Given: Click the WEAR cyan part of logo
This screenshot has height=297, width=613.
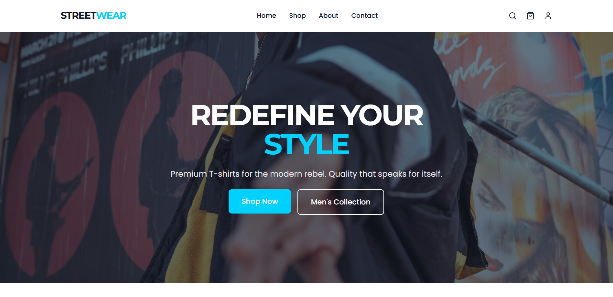Looking at the screenshot, I should [111, 16].
